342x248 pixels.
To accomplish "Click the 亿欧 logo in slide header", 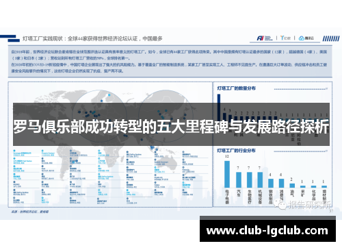I will [x=285, y=38].
